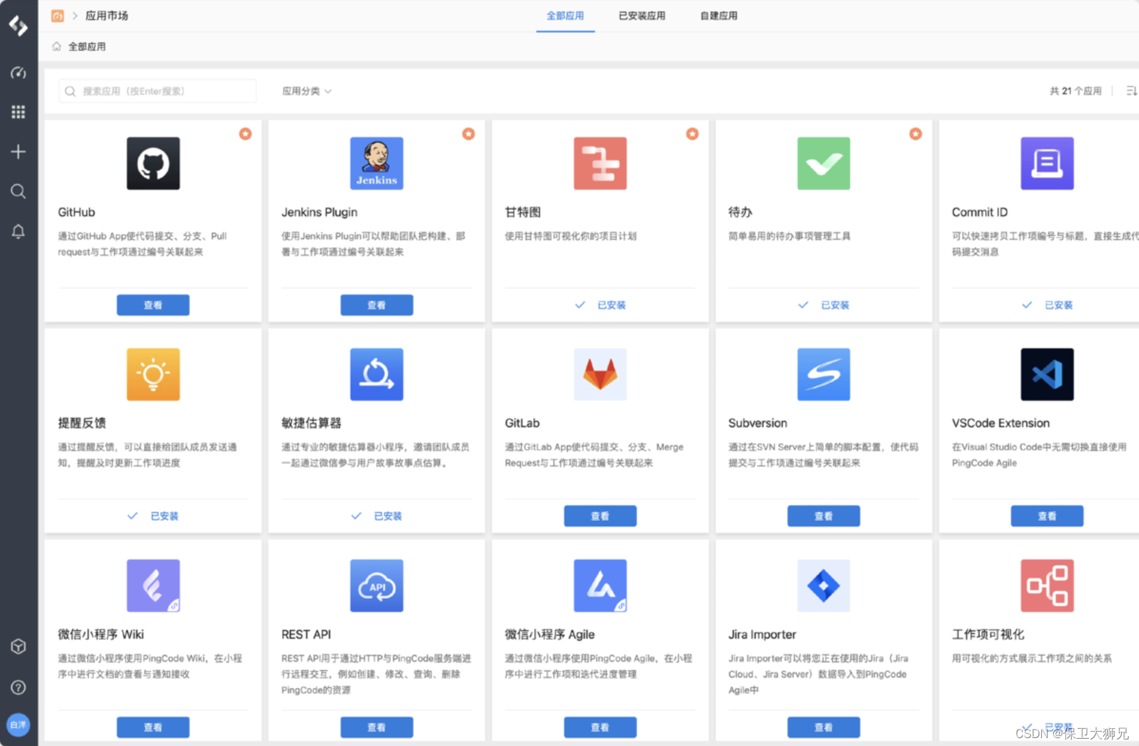Image resolution: width=1139 pixels, height=746 pixels.
Task: Click the 微信小程序 Wiki icon
Action: pos(153,586)
